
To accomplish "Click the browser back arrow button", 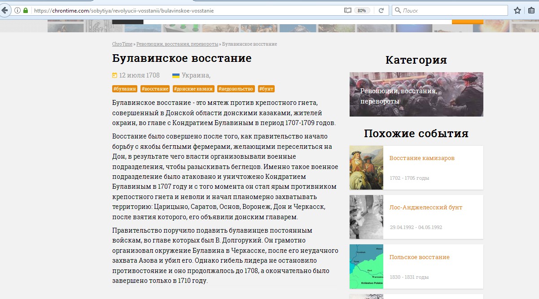I will (x=4, y=10).
